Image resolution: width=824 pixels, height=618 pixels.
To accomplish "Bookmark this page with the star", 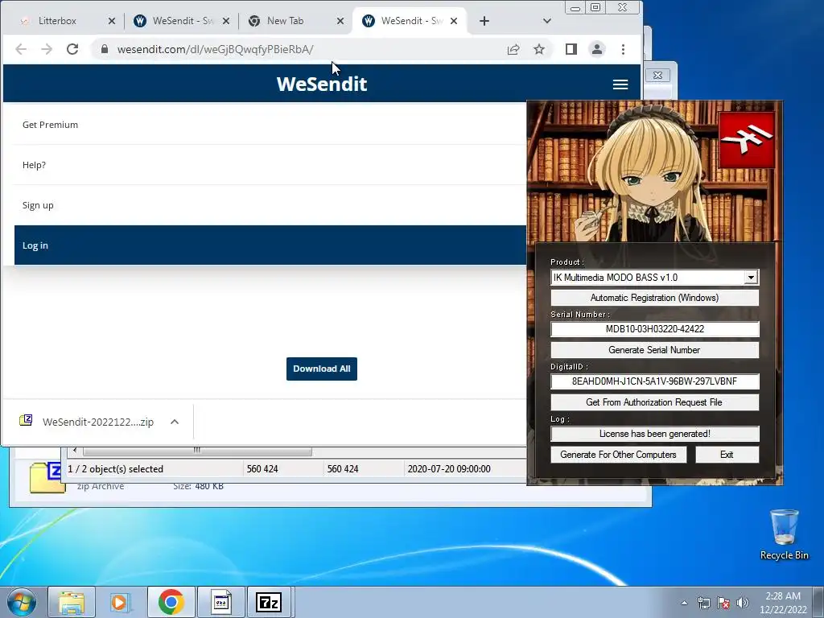I will tap(539, 49).
